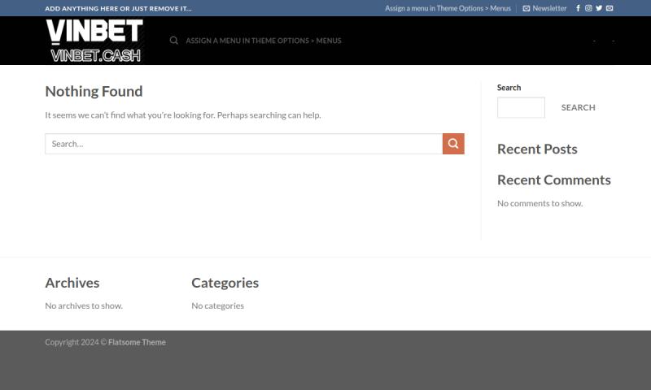Click the 'No categories' text
This screenshot has width=651, height=390.
click(x=217, y=305)
